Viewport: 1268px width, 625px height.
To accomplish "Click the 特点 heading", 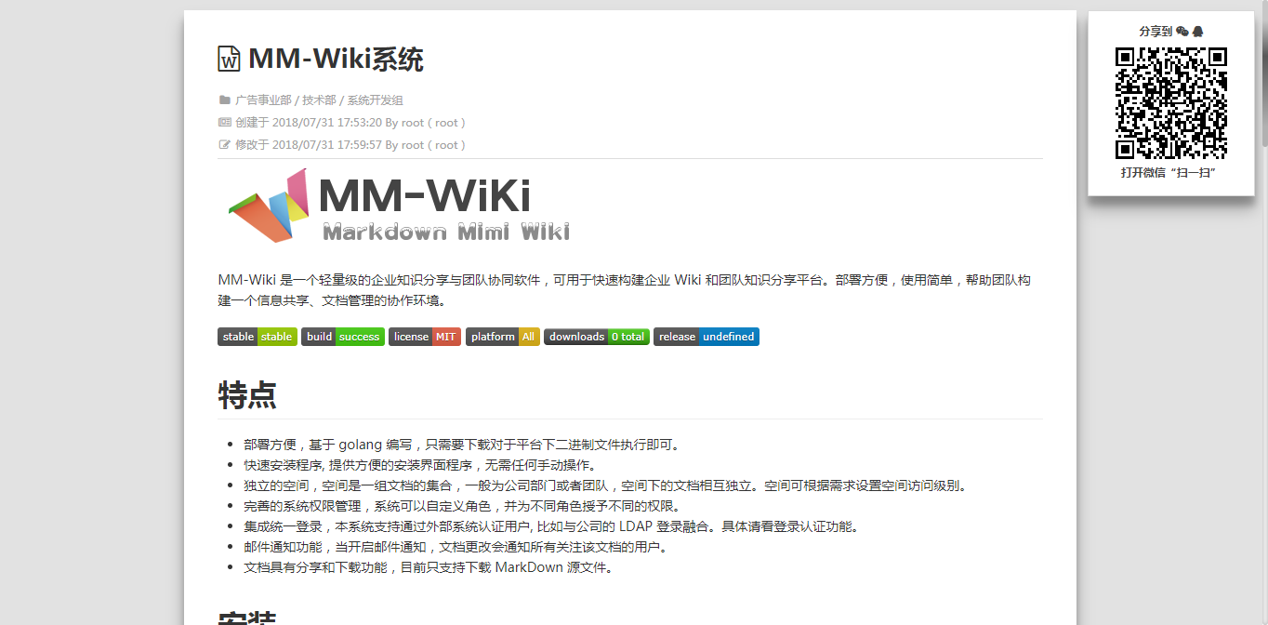I will click(x=247, y=394).
